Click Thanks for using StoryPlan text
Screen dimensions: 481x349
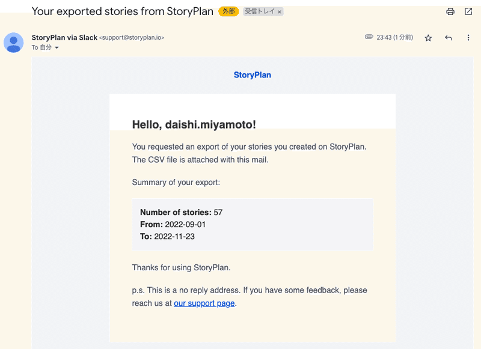pyautogui.click(x=181, y=268)
